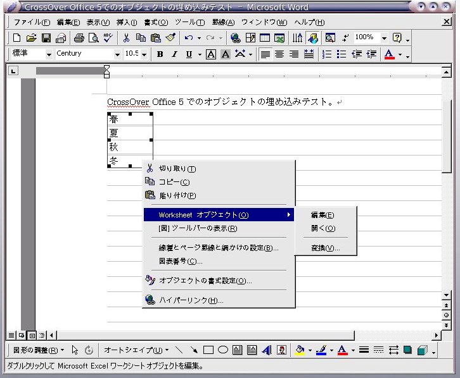Select the Line drawing tool
The image size is (460, 378).
179,350
